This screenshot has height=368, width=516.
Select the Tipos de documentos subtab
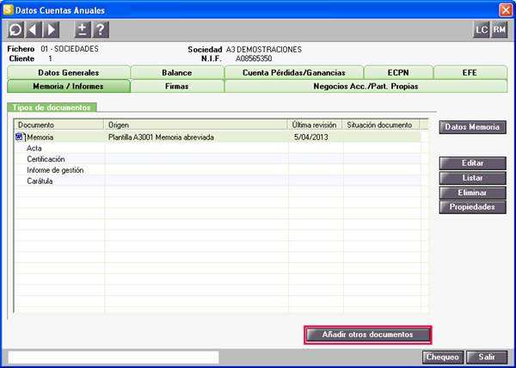(x=52, y=107)
